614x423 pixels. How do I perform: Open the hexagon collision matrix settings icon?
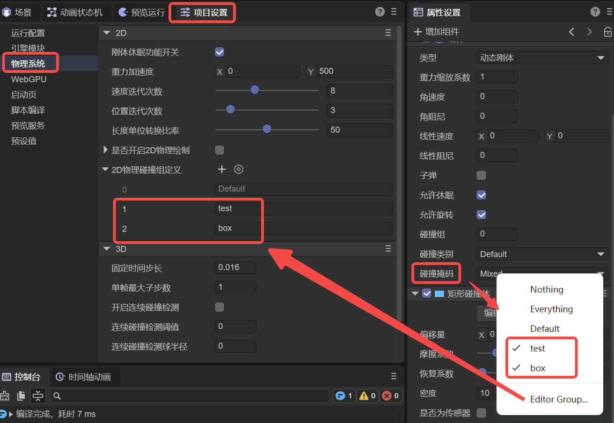(239, 169)
